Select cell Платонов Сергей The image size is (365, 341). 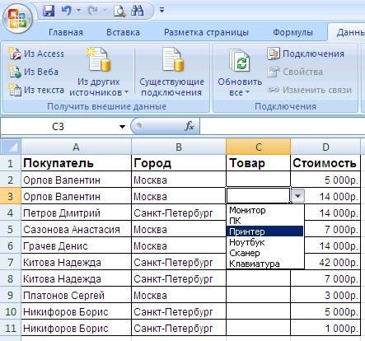tap(77, 295)
